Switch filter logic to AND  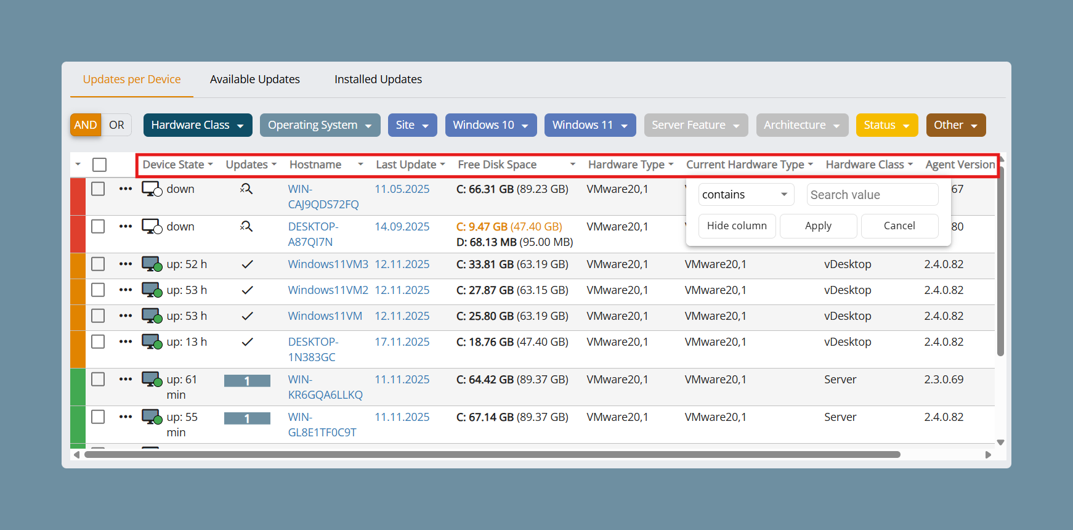coord(86,125)
